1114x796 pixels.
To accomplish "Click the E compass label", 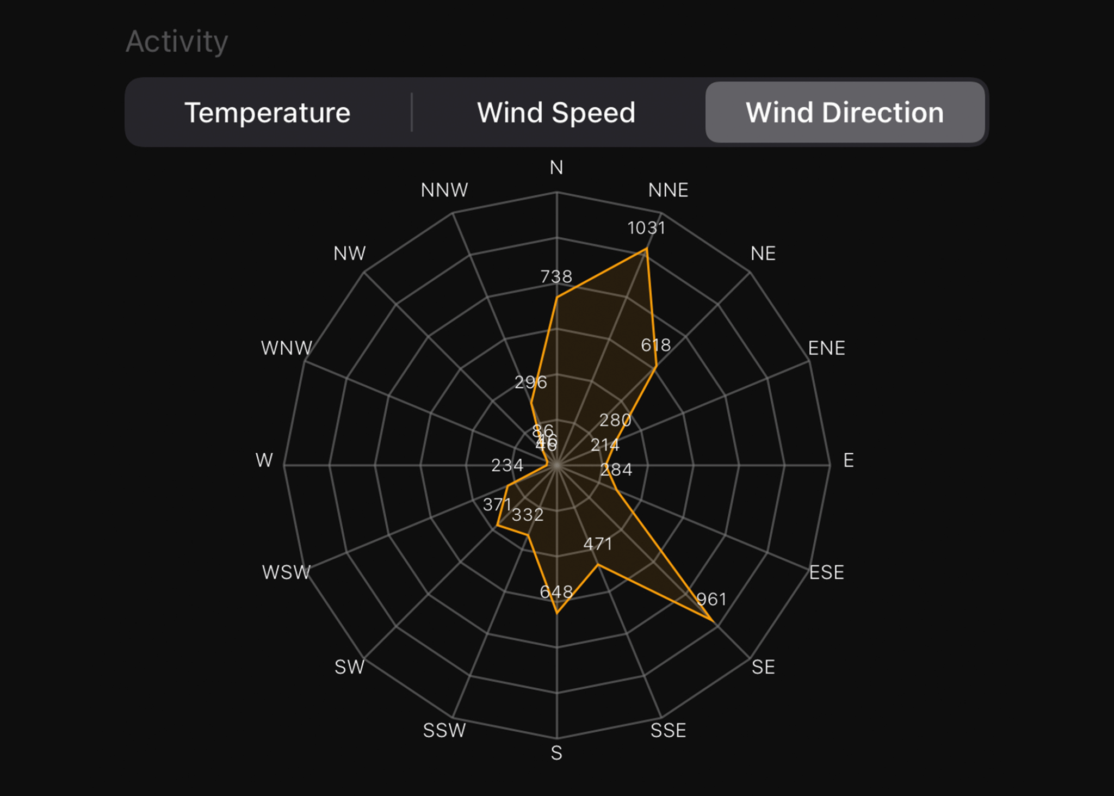I will (x=849, y=461).
